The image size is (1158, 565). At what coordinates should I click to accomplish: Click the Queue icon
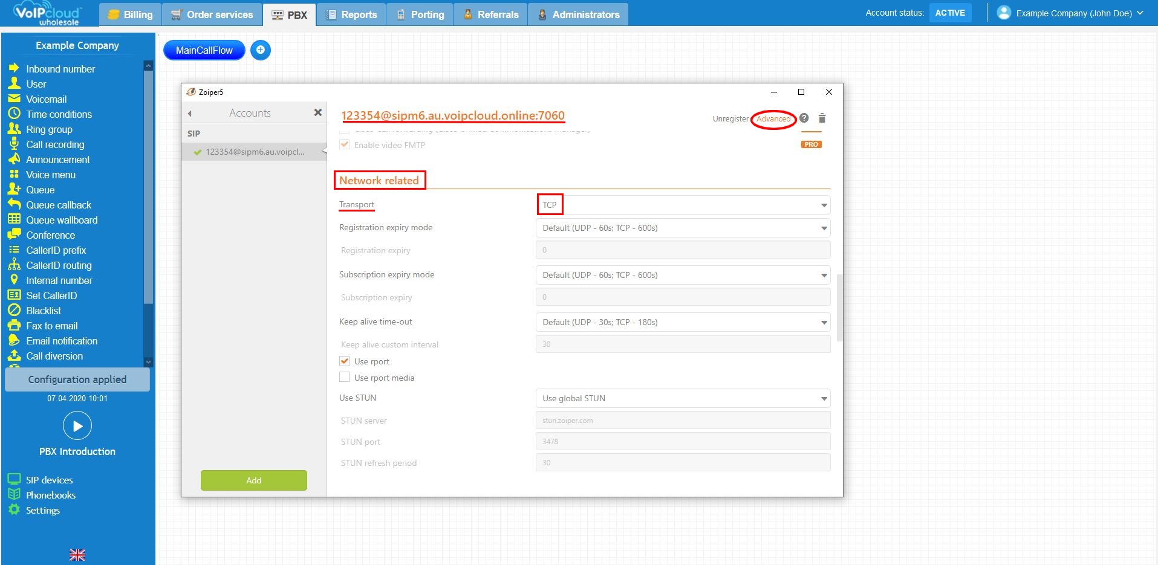(14, 189)
